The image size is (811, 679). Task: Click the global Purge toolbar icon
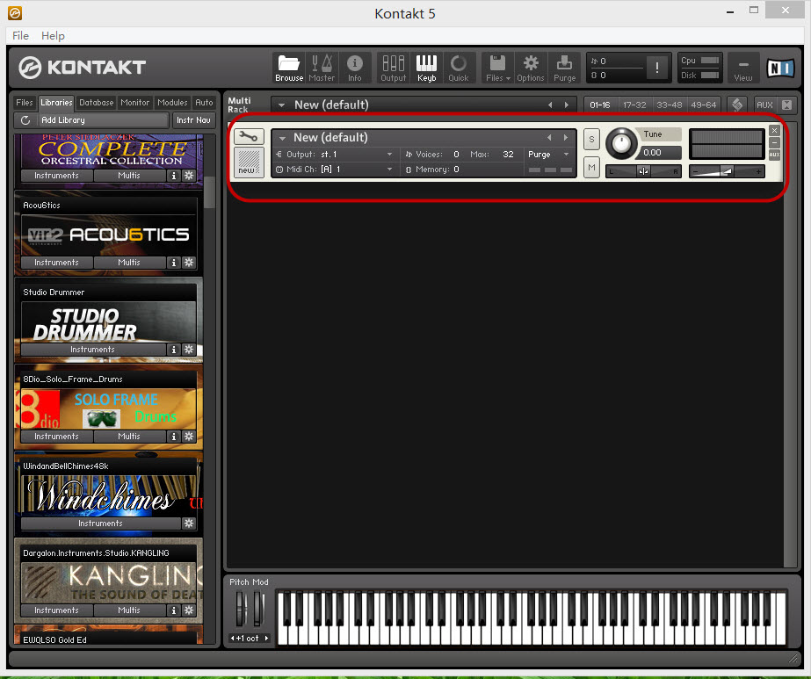[x=564, y=68]
